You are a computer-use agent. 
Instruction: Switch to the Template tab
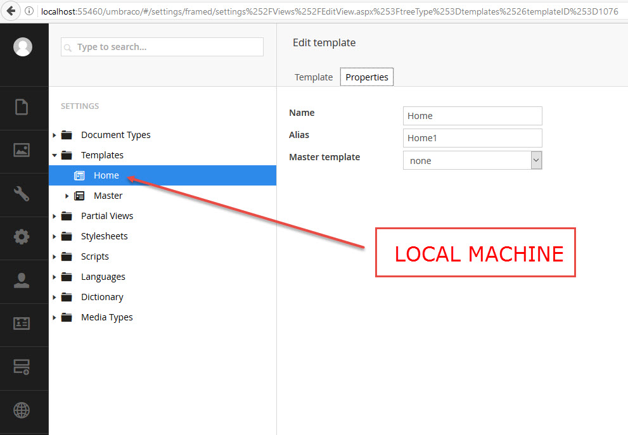314,77
